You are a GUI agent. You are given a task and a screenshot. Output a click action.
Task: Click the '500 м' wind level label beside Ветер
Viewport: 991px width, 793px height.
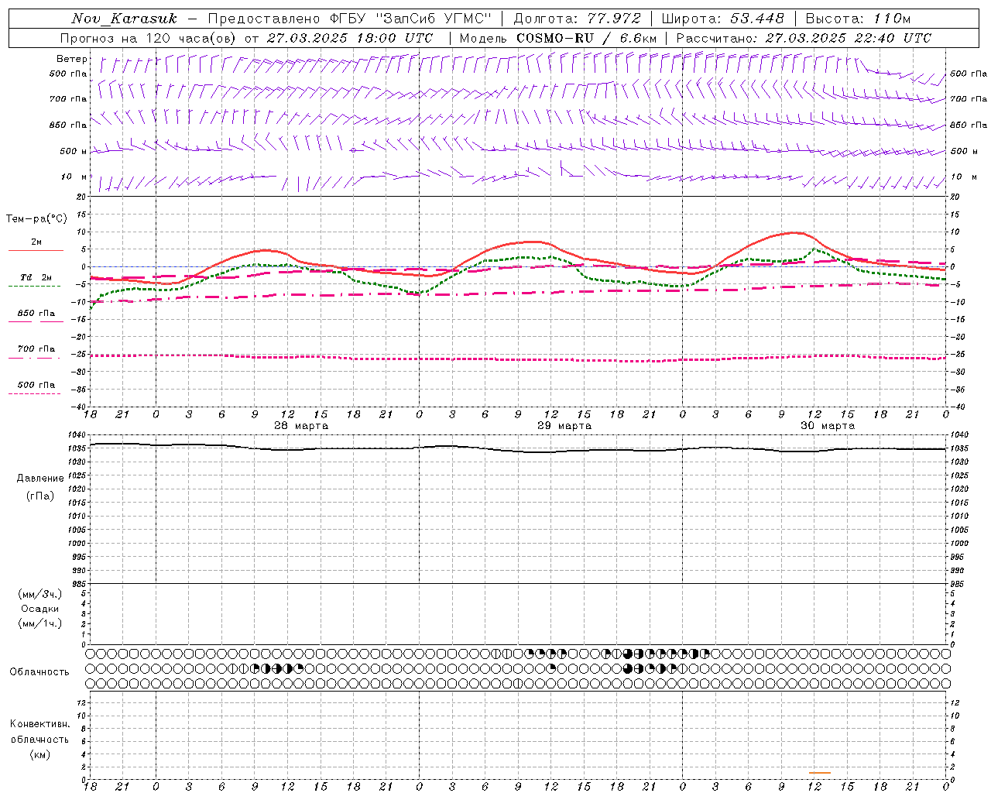pos(74,151)
